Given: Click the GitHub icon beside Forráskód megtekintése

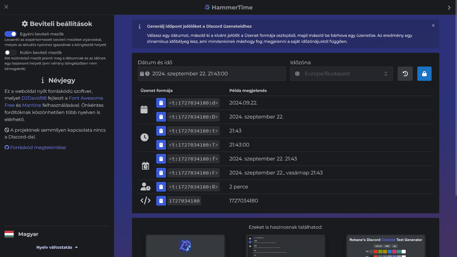Looking at the screenshot, I should [x=6, y=147].
